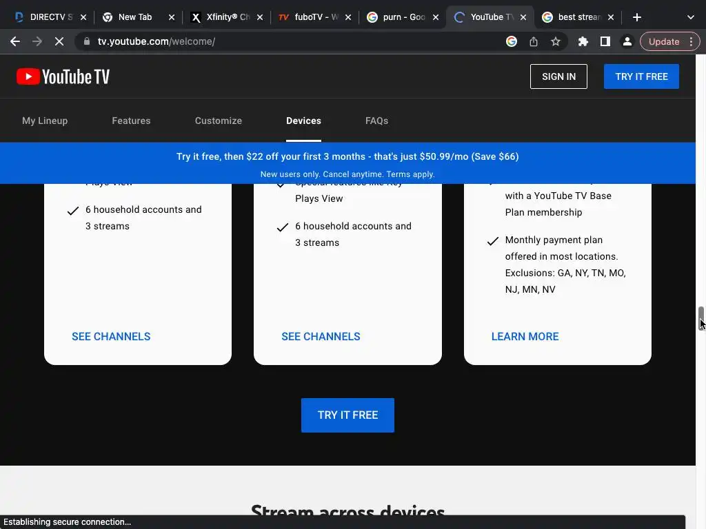Open the Customize nav item
The height and width of the screenshot is (529, 706).
(x=219, y=121)
